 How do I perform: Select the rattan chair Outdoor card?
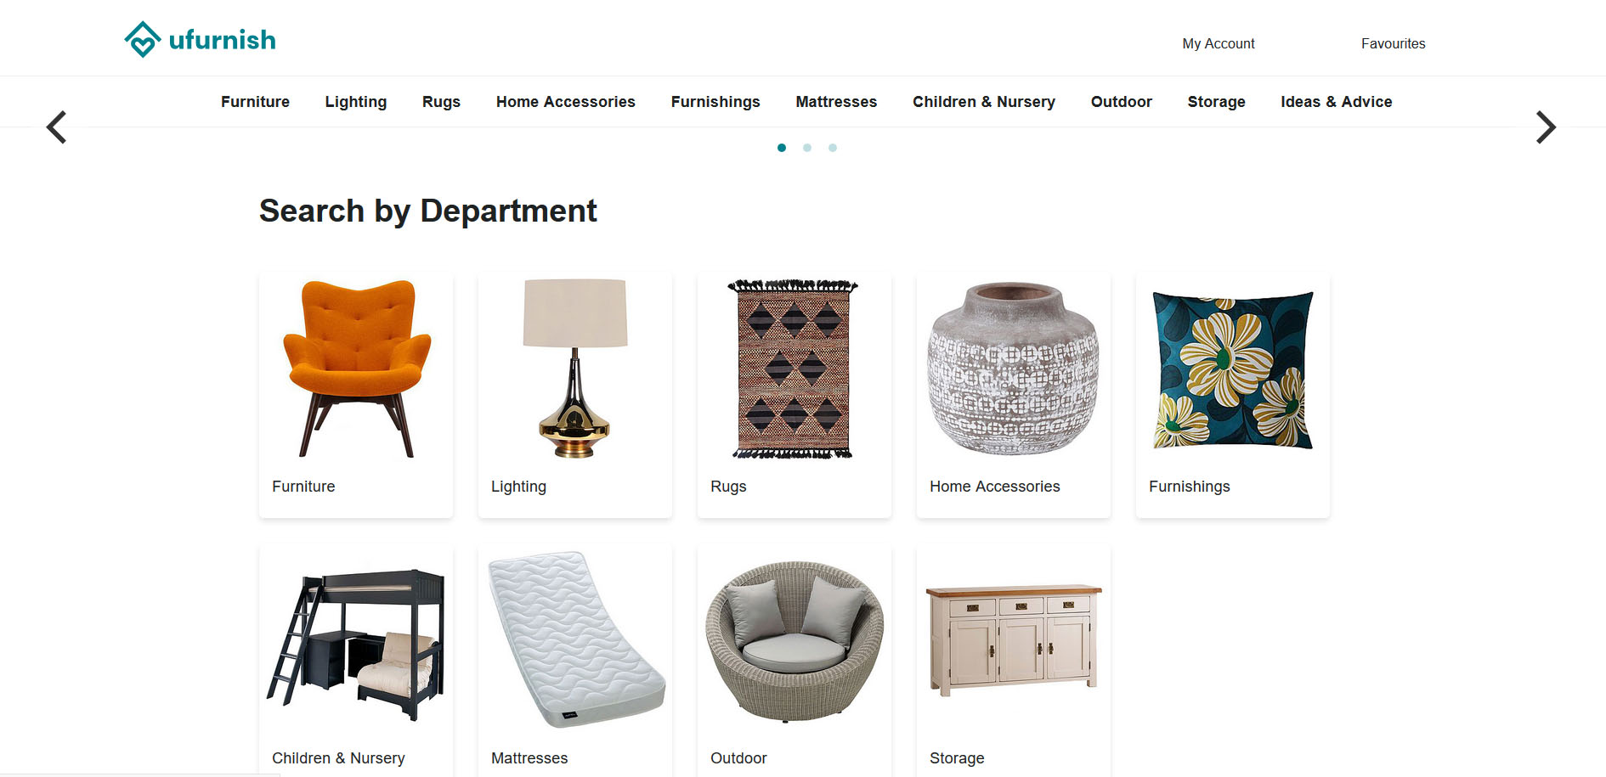tap(795, 661)
